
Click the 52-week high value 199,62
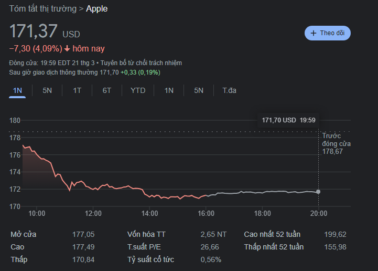[x=335, y=234]
